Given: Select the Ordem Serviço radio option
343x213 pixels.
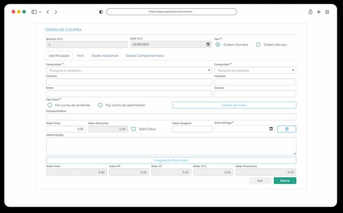Looking at the screenshot, I should click(258, 45).
